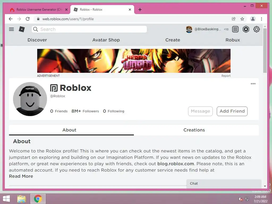Close the Roblox - Roblox tab
This screenshot has width=272, height=204.
(130, 10)
